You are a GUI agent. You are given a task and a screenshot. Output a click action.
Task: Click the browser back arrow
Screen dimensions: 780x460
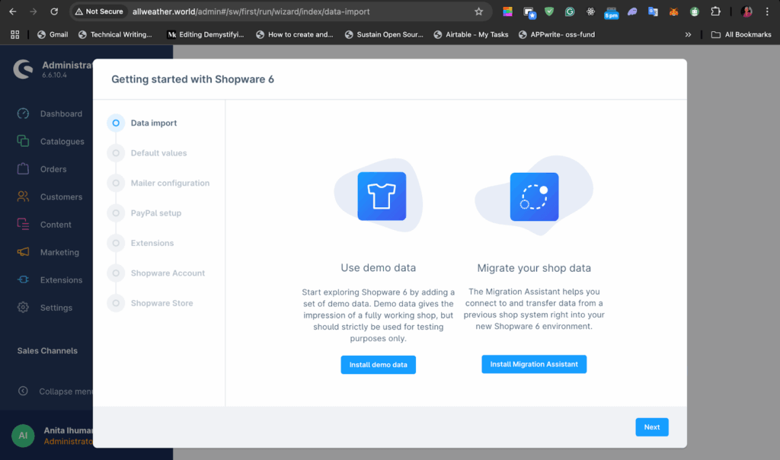[13, 11]
